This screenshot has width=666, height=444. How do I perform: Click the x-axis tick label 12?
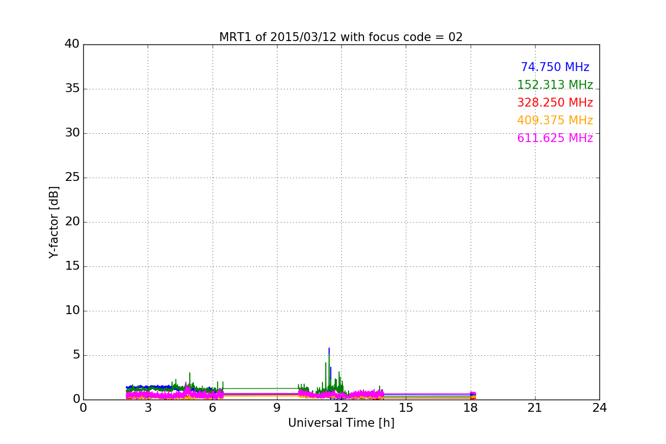[x=341, y=408]
